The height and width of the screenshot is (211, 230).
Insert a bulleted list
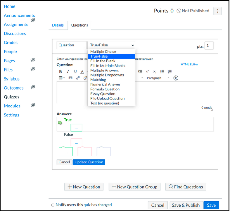162,72
